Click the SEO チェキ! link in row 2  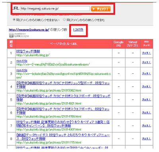[x=146, y=62]
